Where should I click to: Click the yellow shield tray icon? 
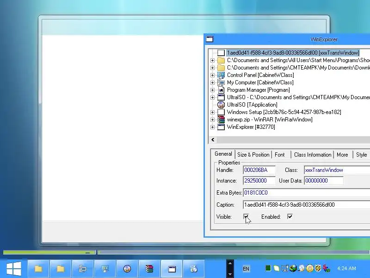pyautogui.click(x=318, y=268)
